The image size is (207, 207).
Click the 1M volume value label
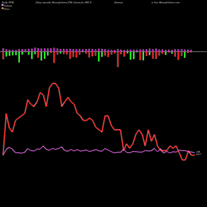tap(198, 152)
